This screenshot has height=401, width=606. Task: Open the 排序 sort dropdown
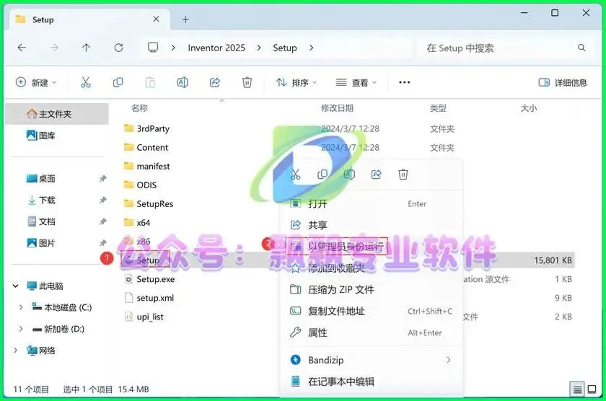tap(297, 82)
